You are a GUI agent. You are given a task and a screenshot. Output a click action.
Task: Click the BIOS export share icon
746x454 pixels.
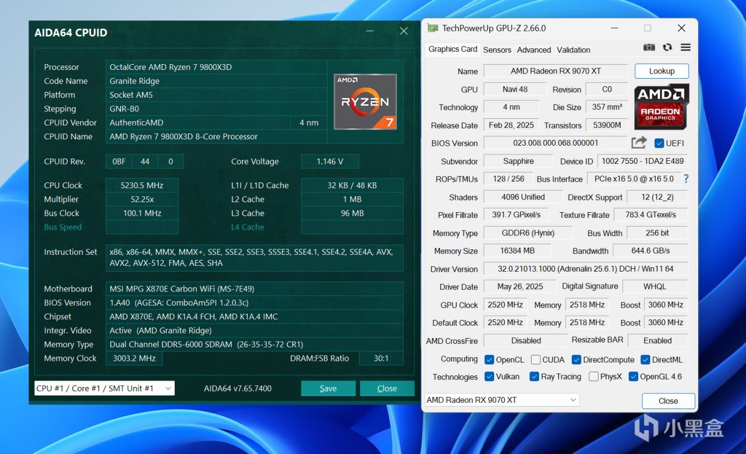tap(639, 142)
